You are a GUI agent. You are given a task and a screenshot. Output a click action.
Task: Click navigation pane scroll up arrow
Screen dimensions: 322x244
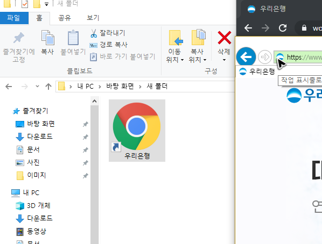94,101
